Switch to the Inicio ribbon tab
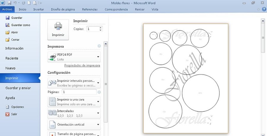The height and width of the screenshot is (136, 267). [23, 10]
